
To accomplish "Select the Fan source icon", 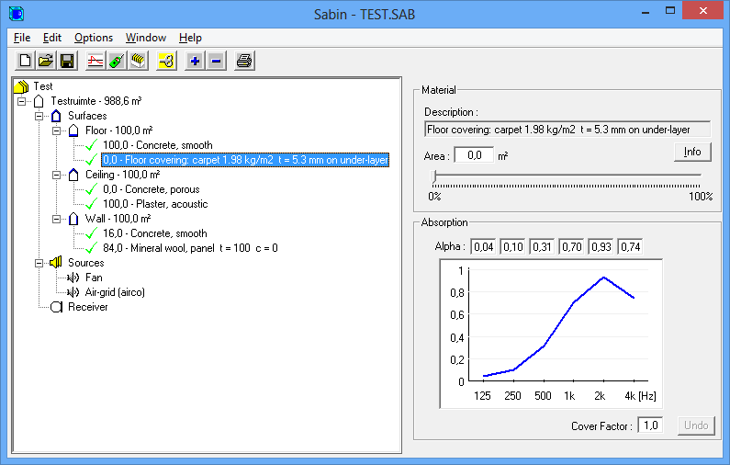I will (x=73, y=278).
